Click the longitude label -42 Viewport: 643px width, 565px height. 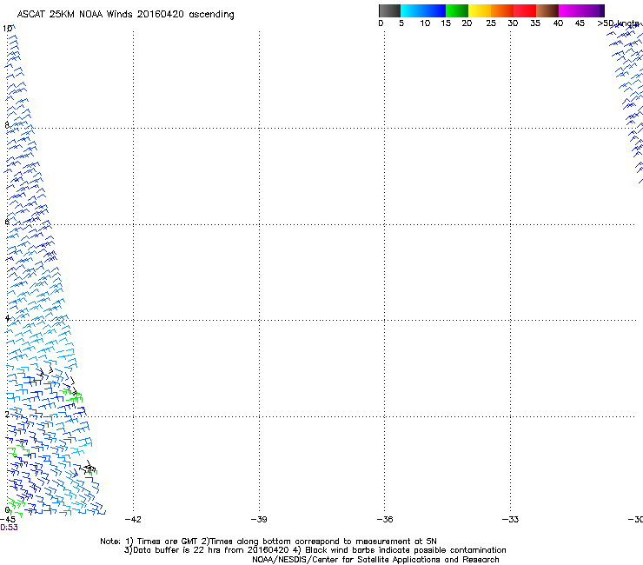pyautogui.click(x=133, y=520)
